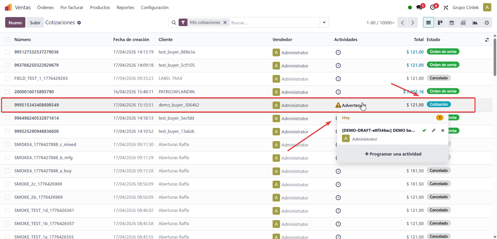Open the Grupo Cintek company switcher
The height and width of the screenshot is (239, 497).
pos(465,7)
